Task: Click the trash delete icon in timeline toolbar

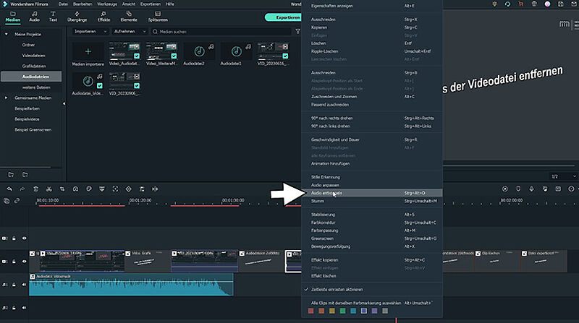Action: click(x=35, y=189)
